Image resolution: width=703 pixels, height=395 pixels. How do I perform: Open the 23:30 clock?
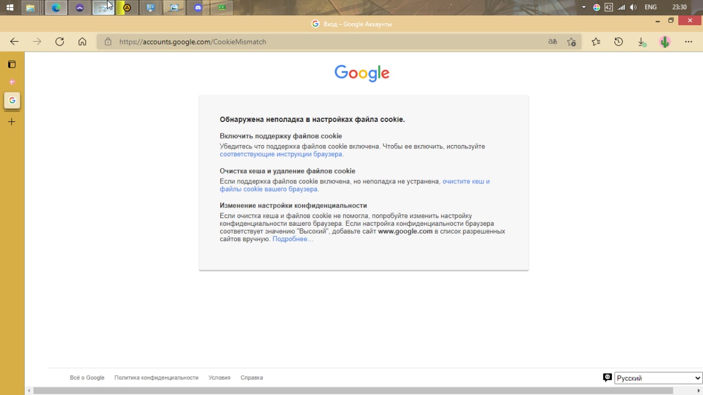679,8
